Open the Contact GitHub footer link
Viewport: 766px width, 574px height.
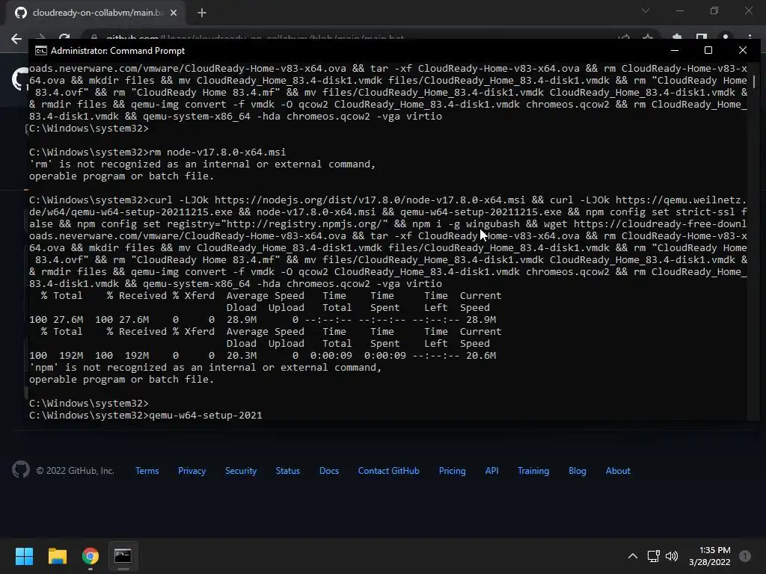tap(389, 471)
